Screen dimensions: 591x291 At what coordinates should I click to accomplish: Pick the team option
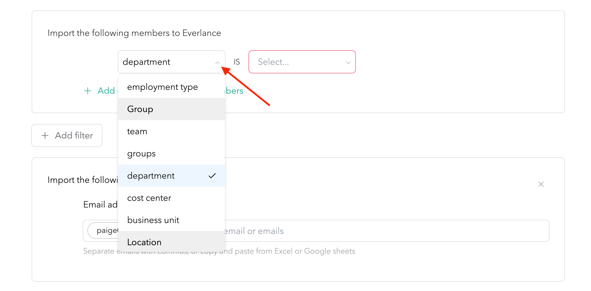click(x=171, y=131)
